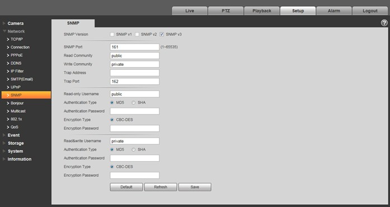The width and height of the screenshot is (390, 207).
Task: Click the Refresh button
Action: (x=161, y=187)
